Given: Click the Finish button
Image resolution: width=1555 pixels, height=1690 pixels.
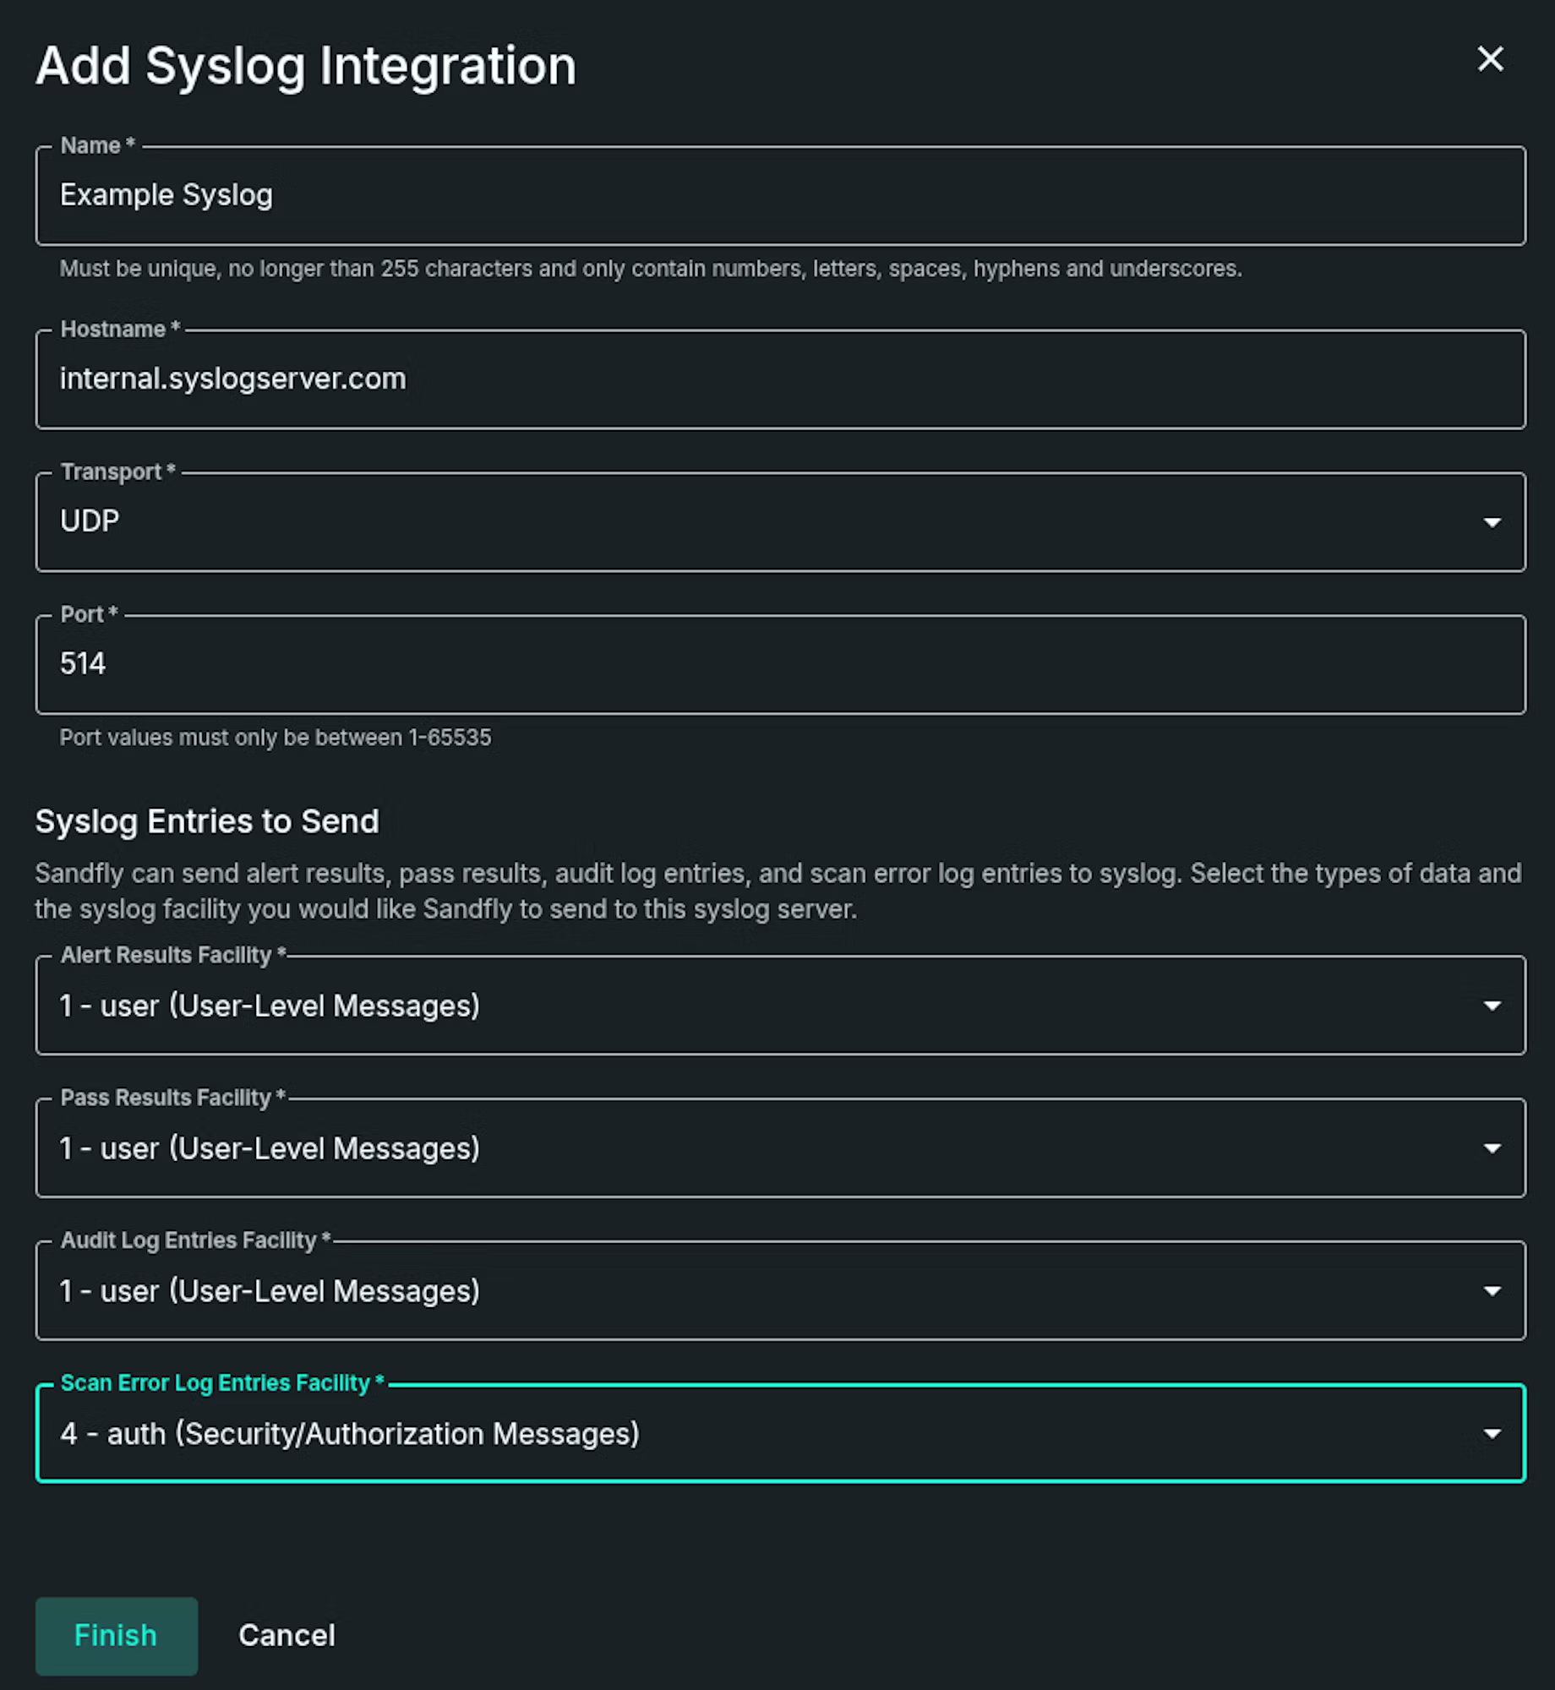Looking at the screenshot, I should [117, 1636].
